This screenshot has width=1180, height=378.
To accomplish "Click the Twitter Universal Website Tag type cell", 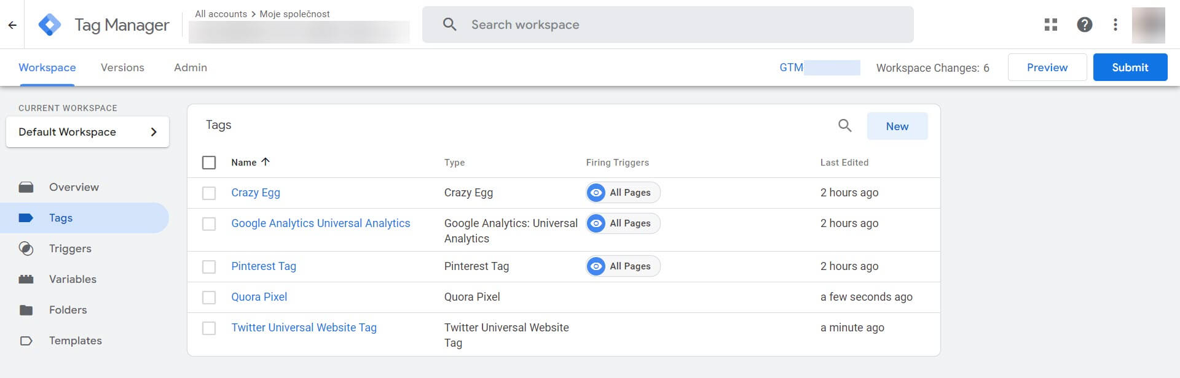I will click(506, 335).
